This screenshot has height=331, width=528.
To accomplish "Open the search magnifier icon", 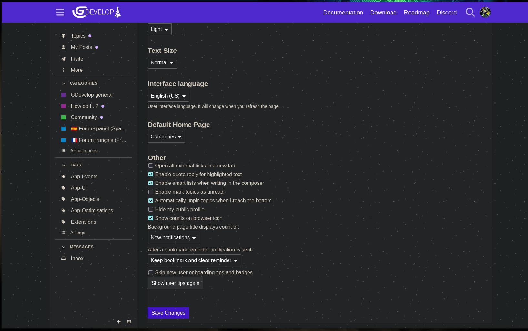I will point(470,12).
